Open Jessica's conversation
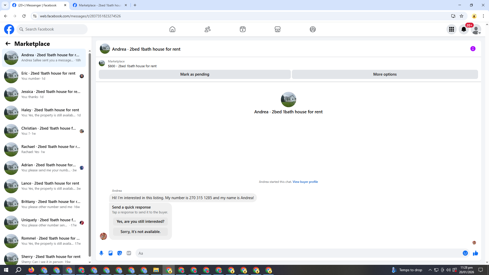The width and height of the screenshot is (489, 275). 44,94
